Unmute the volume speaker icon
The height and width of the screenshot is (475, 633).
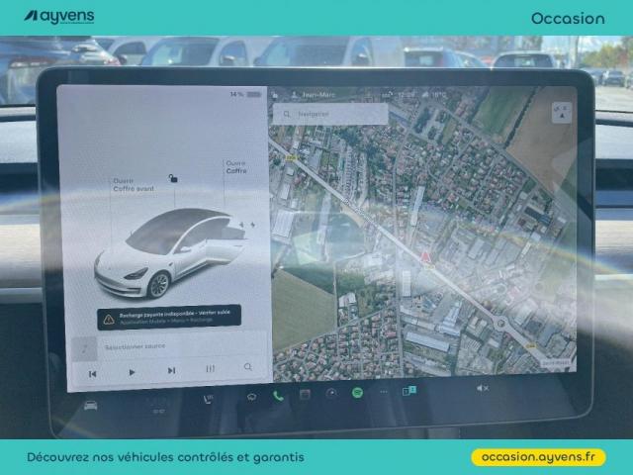click(x=483, y=388)
